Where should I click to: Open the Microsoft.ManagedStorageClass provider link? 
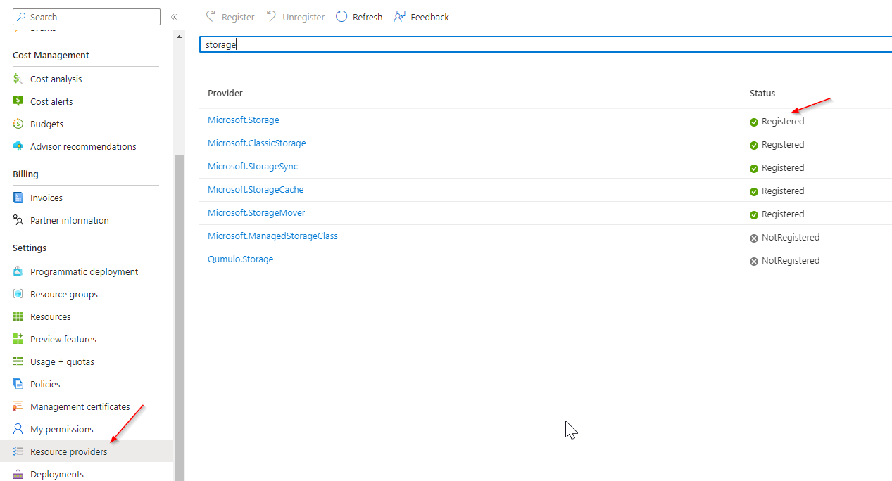click(272, 236)
